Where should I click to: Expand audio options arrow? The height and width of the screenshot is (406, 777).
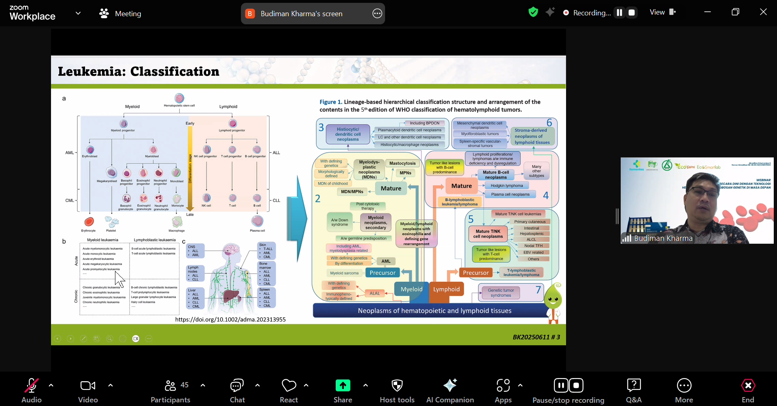pyautogui.click(x=51, y=385)
